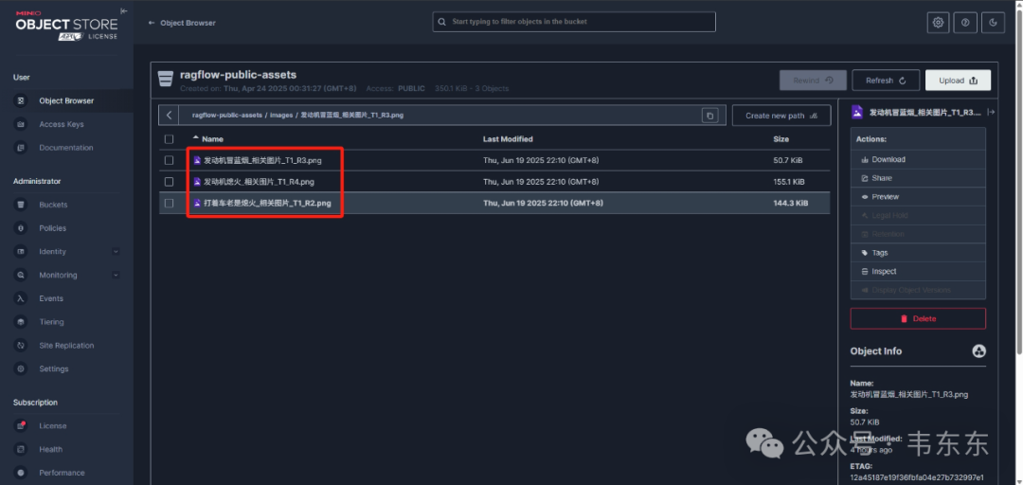Image resolution: width=1023 pixels, height=485 pixels.
Task: Go back using the Object Browser arrow
Action: 152,23
